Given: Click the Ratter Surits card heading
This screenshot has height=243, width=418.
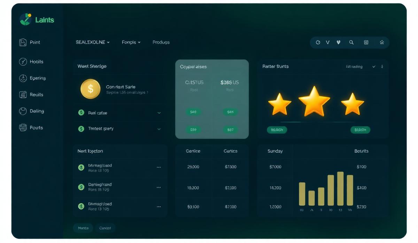Looking at the screenshot, I should point(276,66).
